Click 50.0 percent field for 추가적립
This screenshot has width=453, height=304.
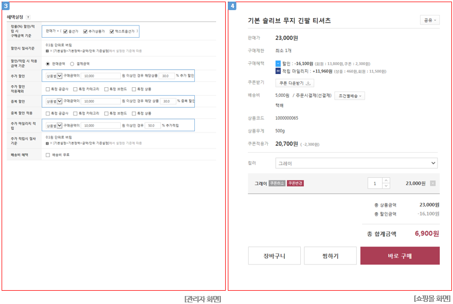click(x=153, y=126)
